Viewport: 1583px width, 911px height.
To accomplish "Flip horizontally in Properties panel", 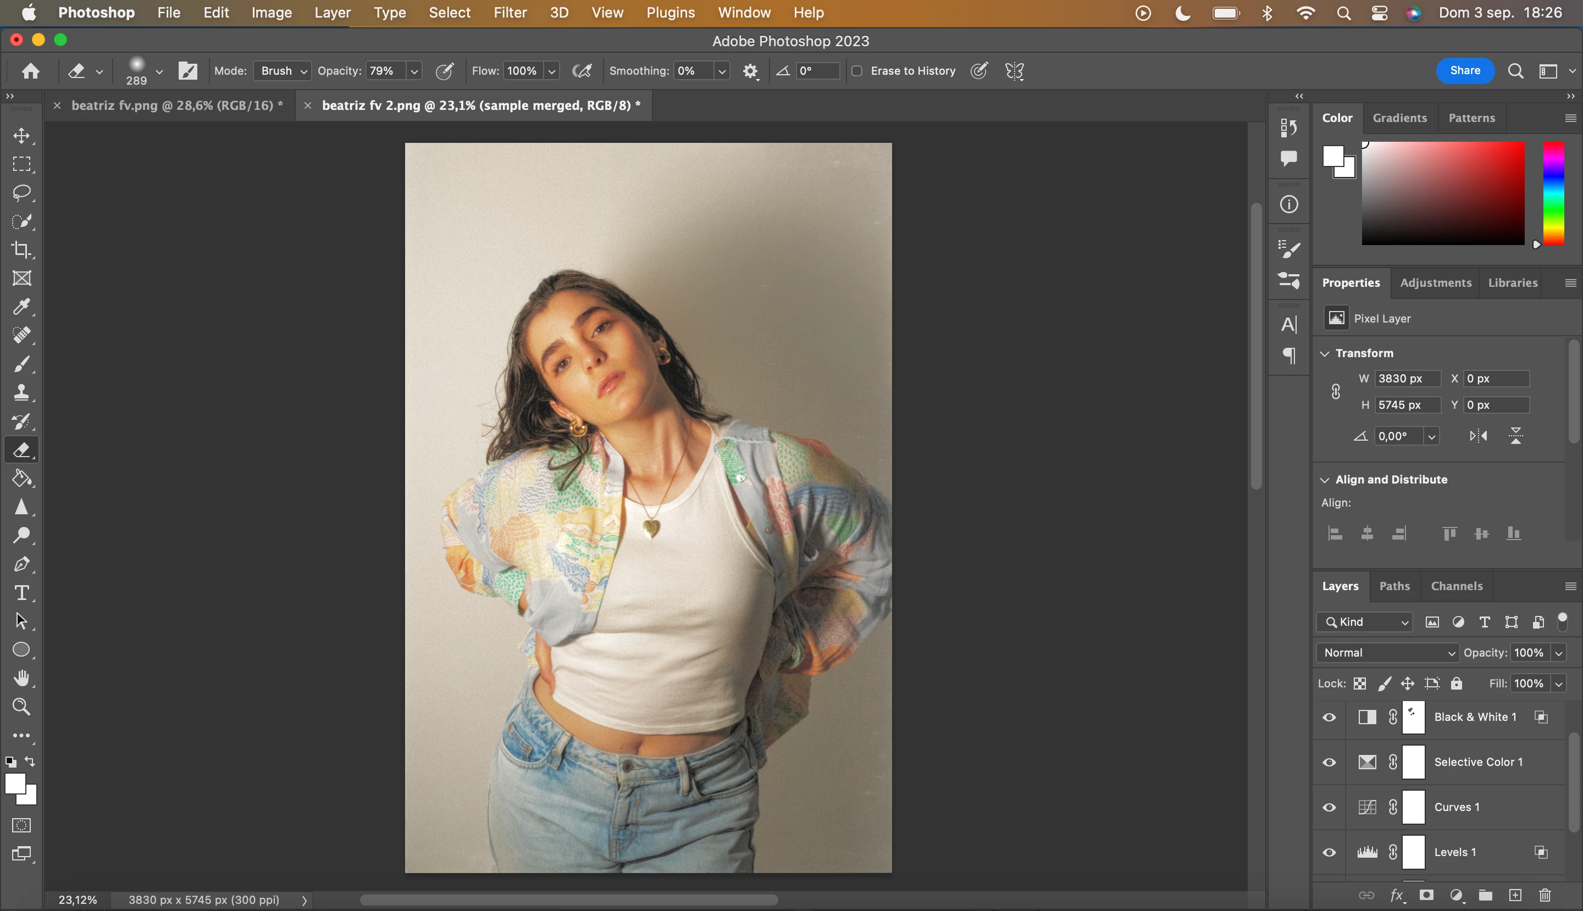I will pos(1478,436).
